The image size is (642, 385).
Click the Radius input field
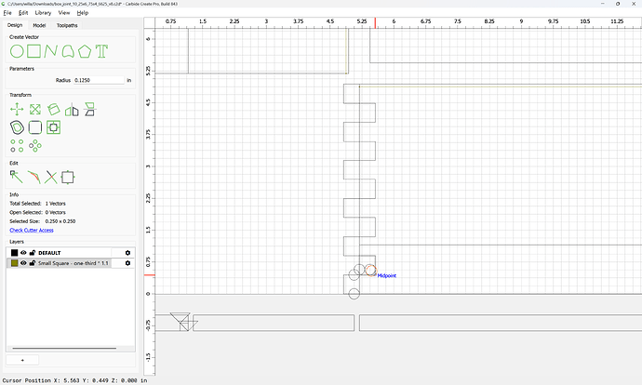click(99, 80)
